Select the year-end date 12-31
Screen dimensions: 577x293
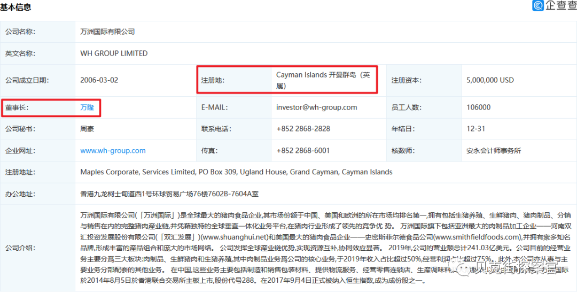point(475,129)
